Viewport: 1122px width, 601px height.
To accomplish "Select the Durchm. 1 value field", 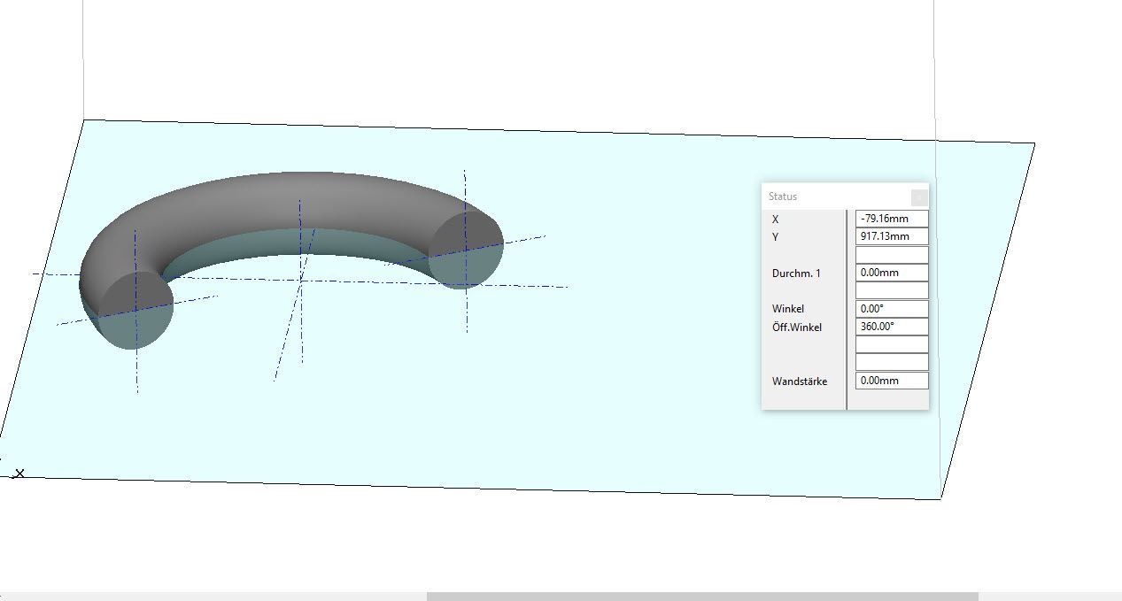I will point(892,273).
